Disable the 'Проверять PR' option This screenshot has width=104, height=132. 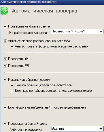(5, 66)
